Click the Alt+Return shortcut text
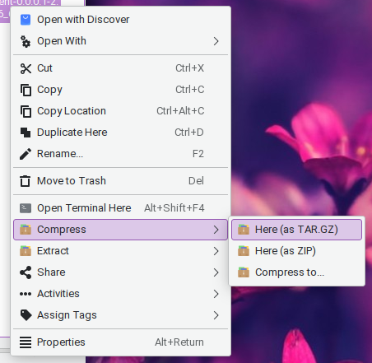The width and height of the screenshot is (372, 363). point(179,342)
